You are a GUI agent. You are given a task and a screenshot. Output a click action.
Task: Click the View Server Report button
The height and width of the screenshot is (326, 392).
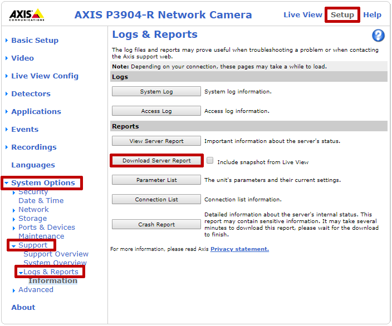pos(156,141)
